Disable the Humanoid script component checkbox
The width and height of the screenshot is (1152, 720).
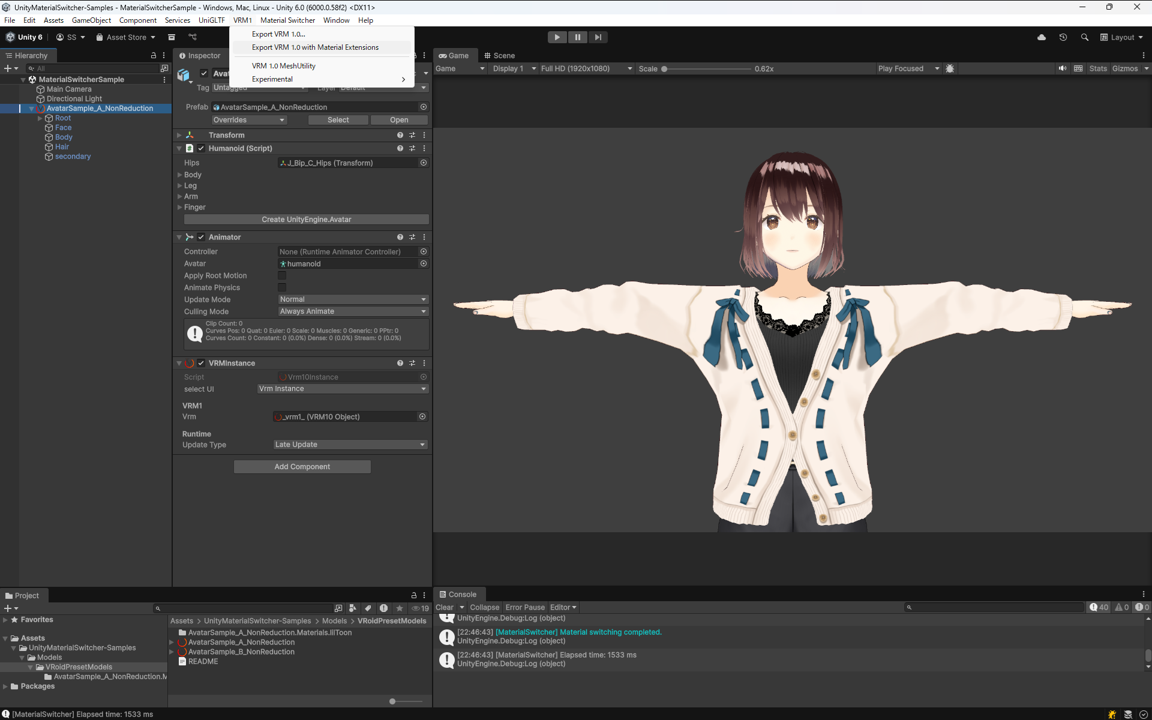pos(201,148)
